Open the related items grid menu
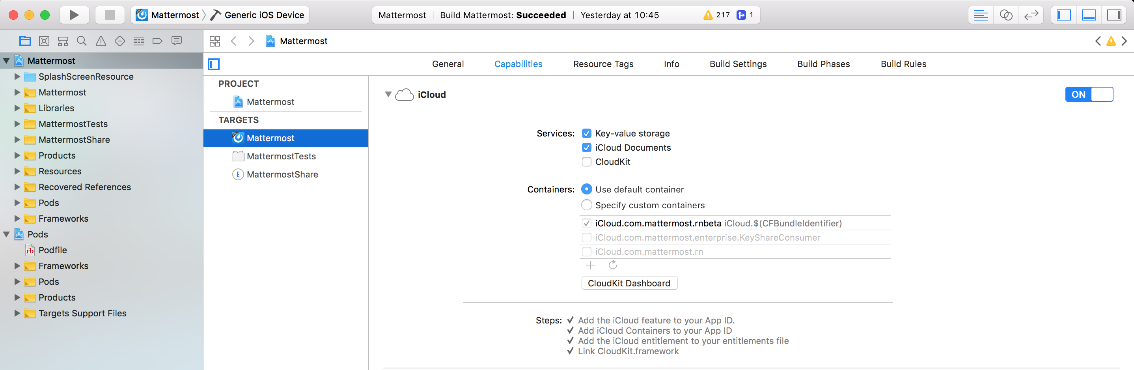The height and width of the screenshot is (370, 1134). tap(215, 41)
